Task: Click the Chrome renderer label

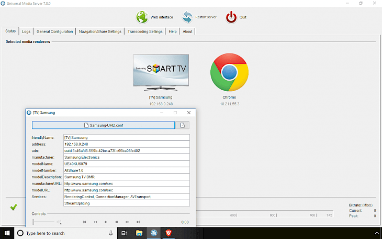Action: click(229, 97)
